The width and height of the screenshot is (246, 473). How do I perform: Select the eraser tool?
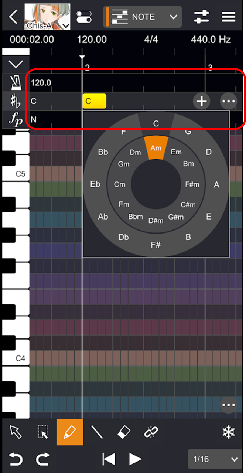[124, 432]
